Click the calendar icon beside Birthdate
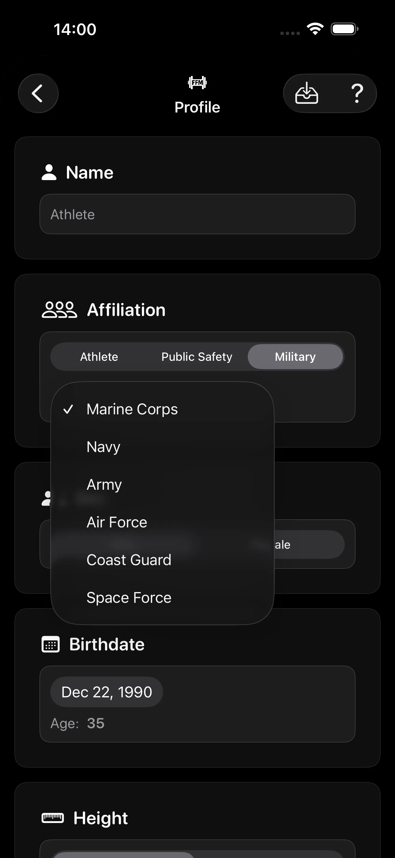Viewport: 395px width, 858px height. [50, 644]
